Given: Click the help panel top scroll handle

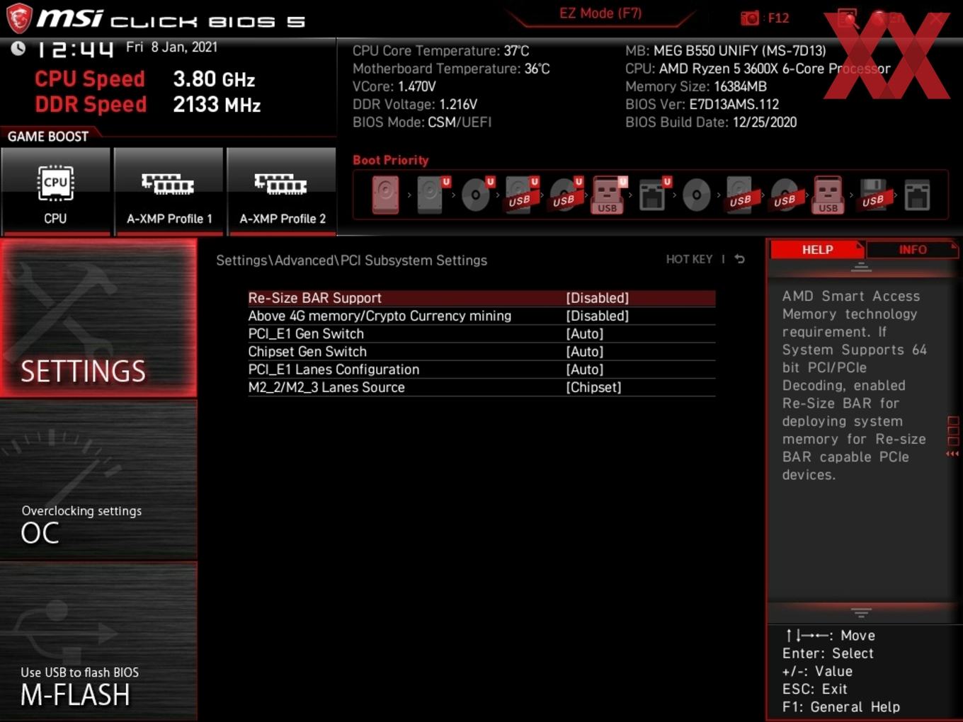Looking at the screenshot, I should click(861, 267).
